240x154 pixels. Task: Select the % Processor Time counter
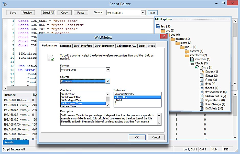click(x=83, y=104)
